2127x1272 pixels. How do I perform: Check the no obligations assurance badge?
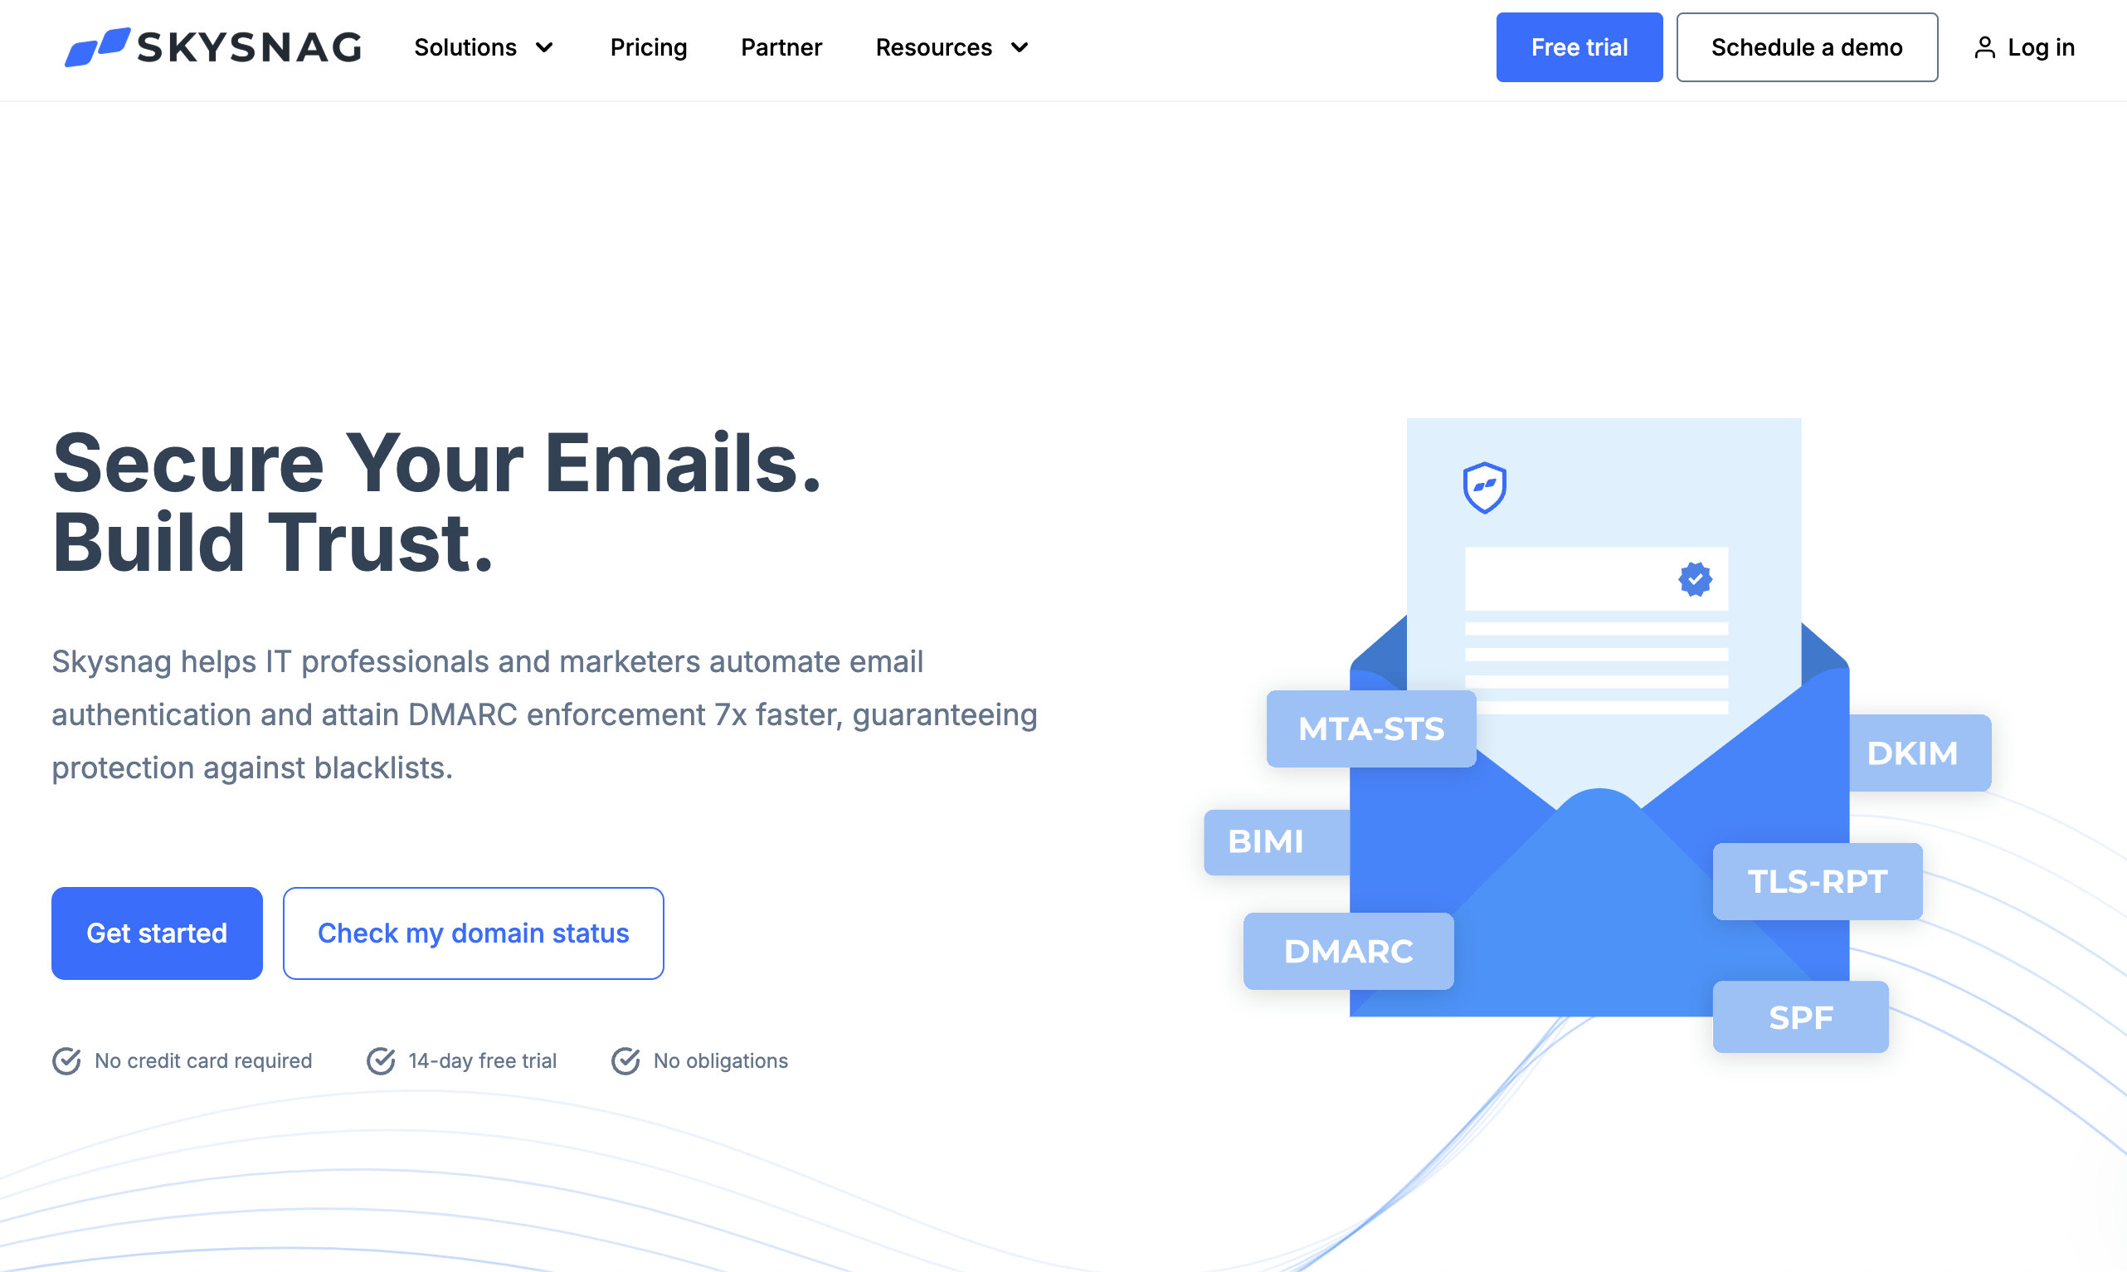tap(701, 1060)
